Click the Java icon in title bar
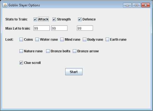 [x=5, y=5]
